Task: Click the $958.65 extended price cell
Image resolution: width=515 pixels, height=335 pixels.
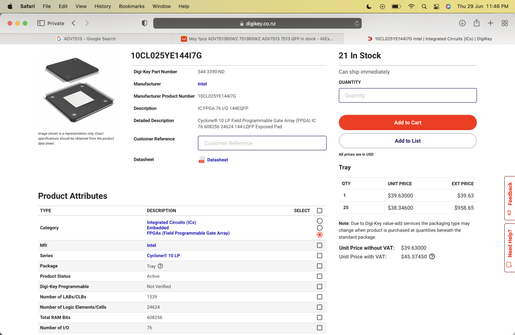Action: 464,207
